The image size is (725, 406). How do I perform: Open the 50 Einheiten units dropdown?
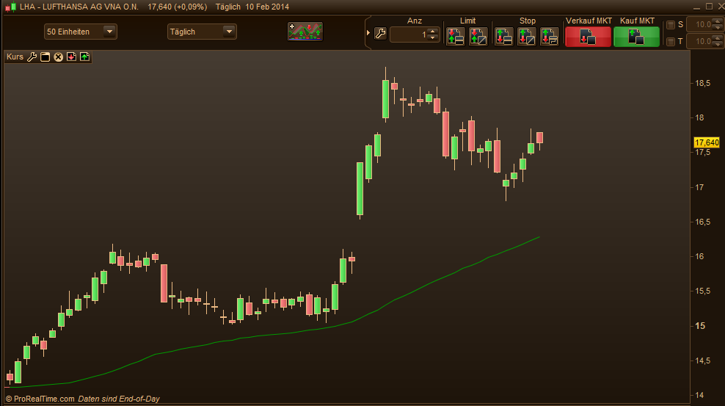pos(81,32)
